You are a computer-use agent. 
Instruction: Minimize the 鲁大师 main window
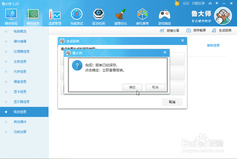pyautogui.click(x=224, y=3)
